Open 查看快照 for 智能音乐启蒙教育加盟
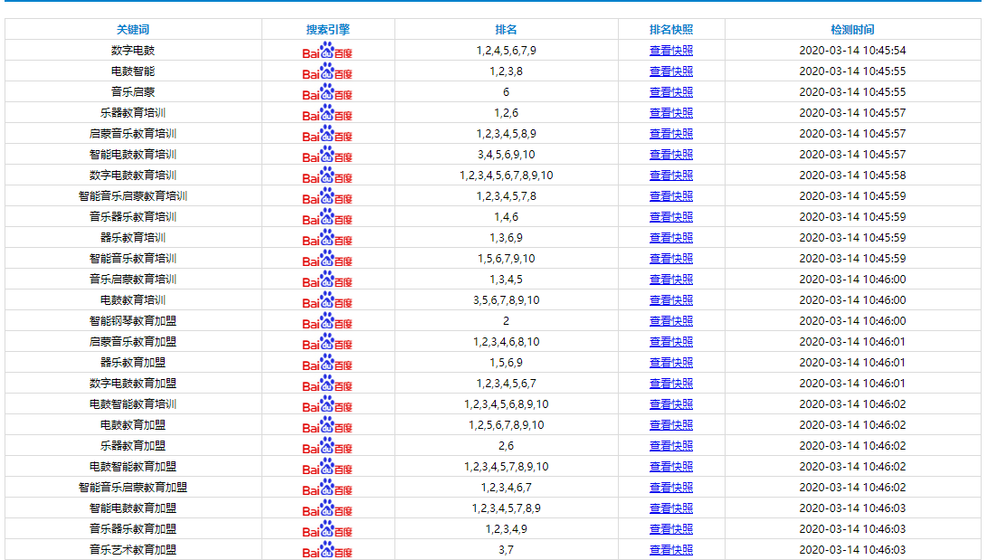987x560 pixels. 671,487
